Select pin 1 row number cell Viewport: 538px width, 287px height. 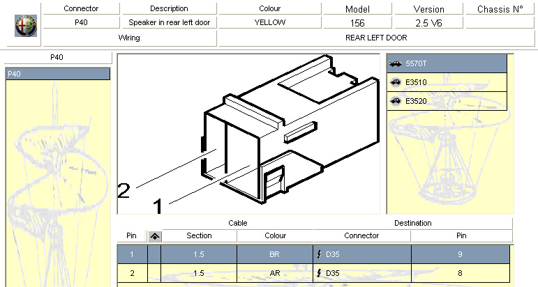click(x=132, y=254)
